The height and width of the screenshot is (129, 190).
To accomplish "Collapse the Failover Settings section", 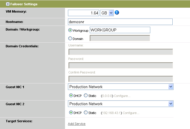I will tap(4, 4).
